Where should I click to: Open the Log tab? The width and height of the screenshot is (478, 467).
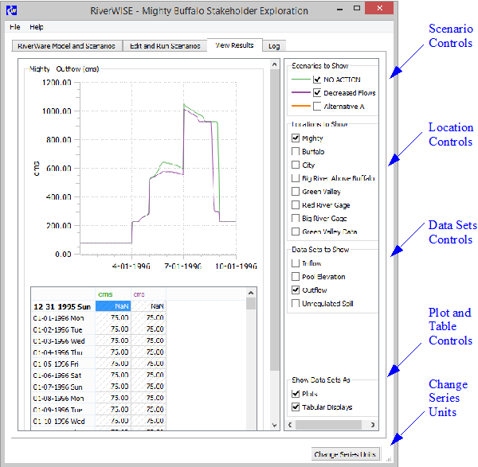click(x=273, y=46)
